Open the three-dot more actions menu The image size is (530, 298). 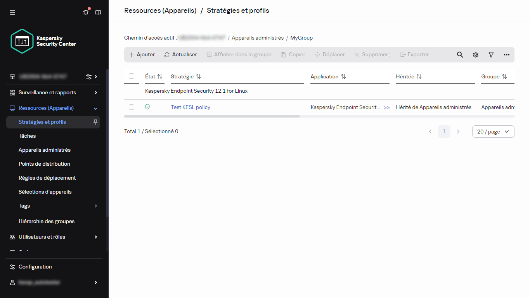click(507, 55)
